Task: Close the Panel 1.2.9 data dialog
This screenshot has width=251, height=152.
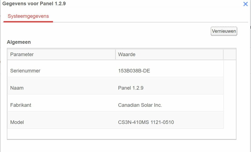Action: 246,4
